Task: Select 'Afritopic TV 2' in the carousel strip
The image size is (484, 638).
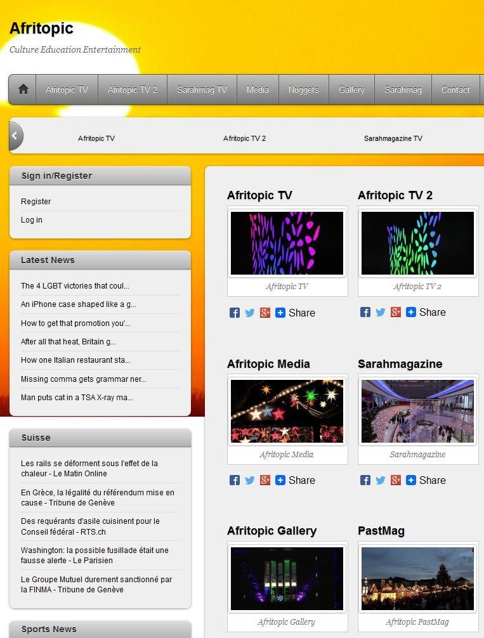Action: (245, 138)
